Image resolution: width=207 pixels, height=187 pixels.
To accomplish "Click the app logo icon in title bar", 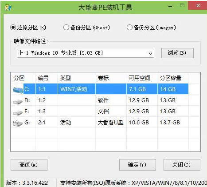I will [x=8, y=7].
